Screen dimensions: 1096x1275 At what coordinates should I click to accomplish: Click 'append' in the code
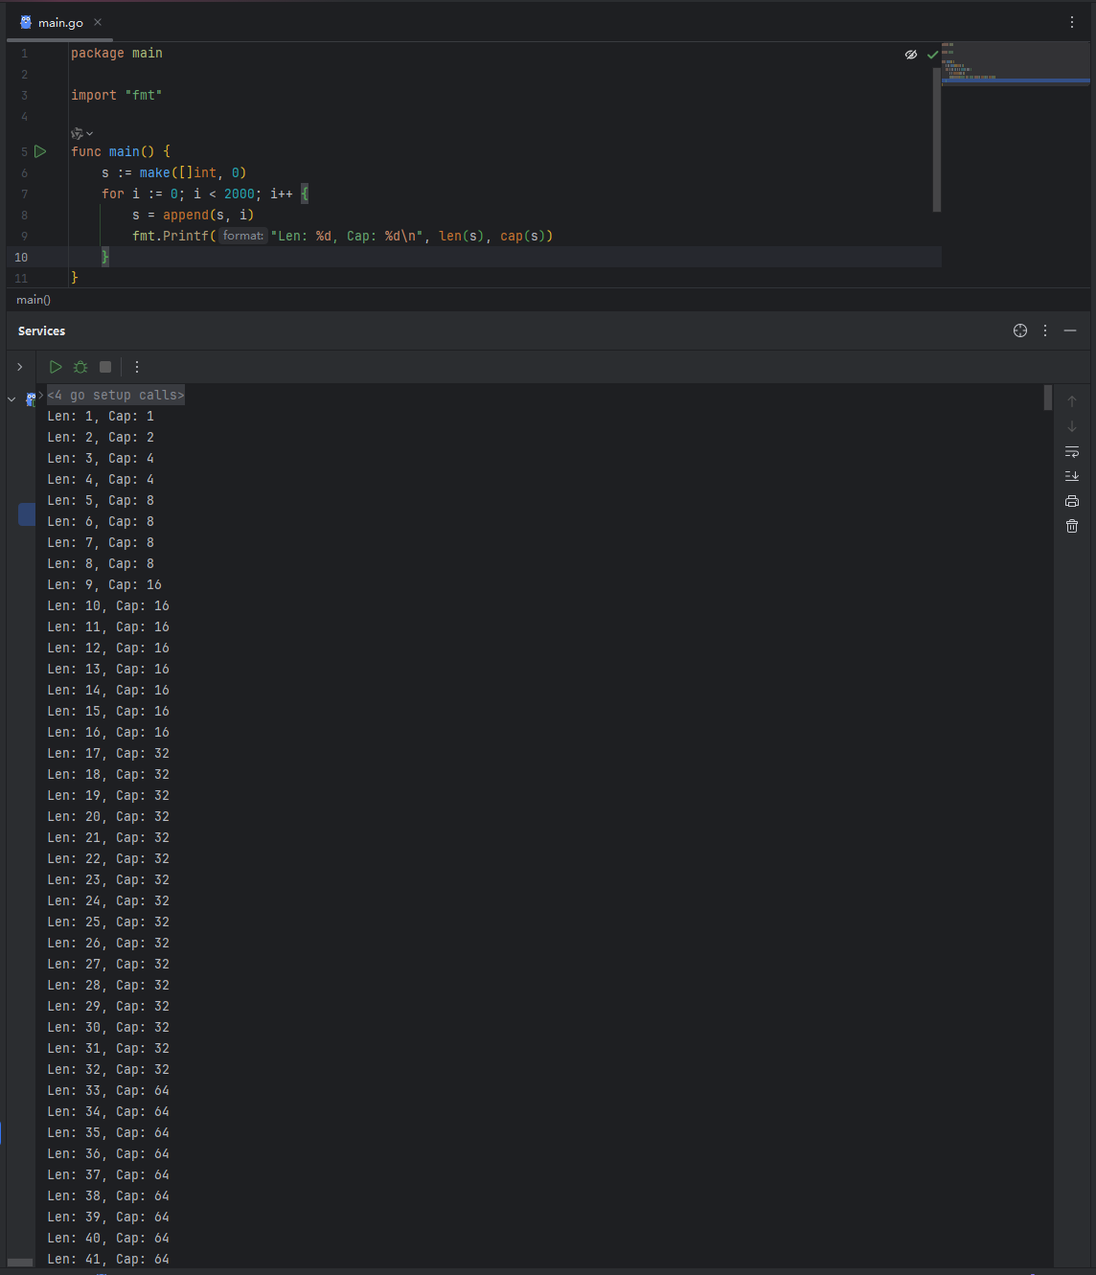pyautogui.click(x=186, y=215)
